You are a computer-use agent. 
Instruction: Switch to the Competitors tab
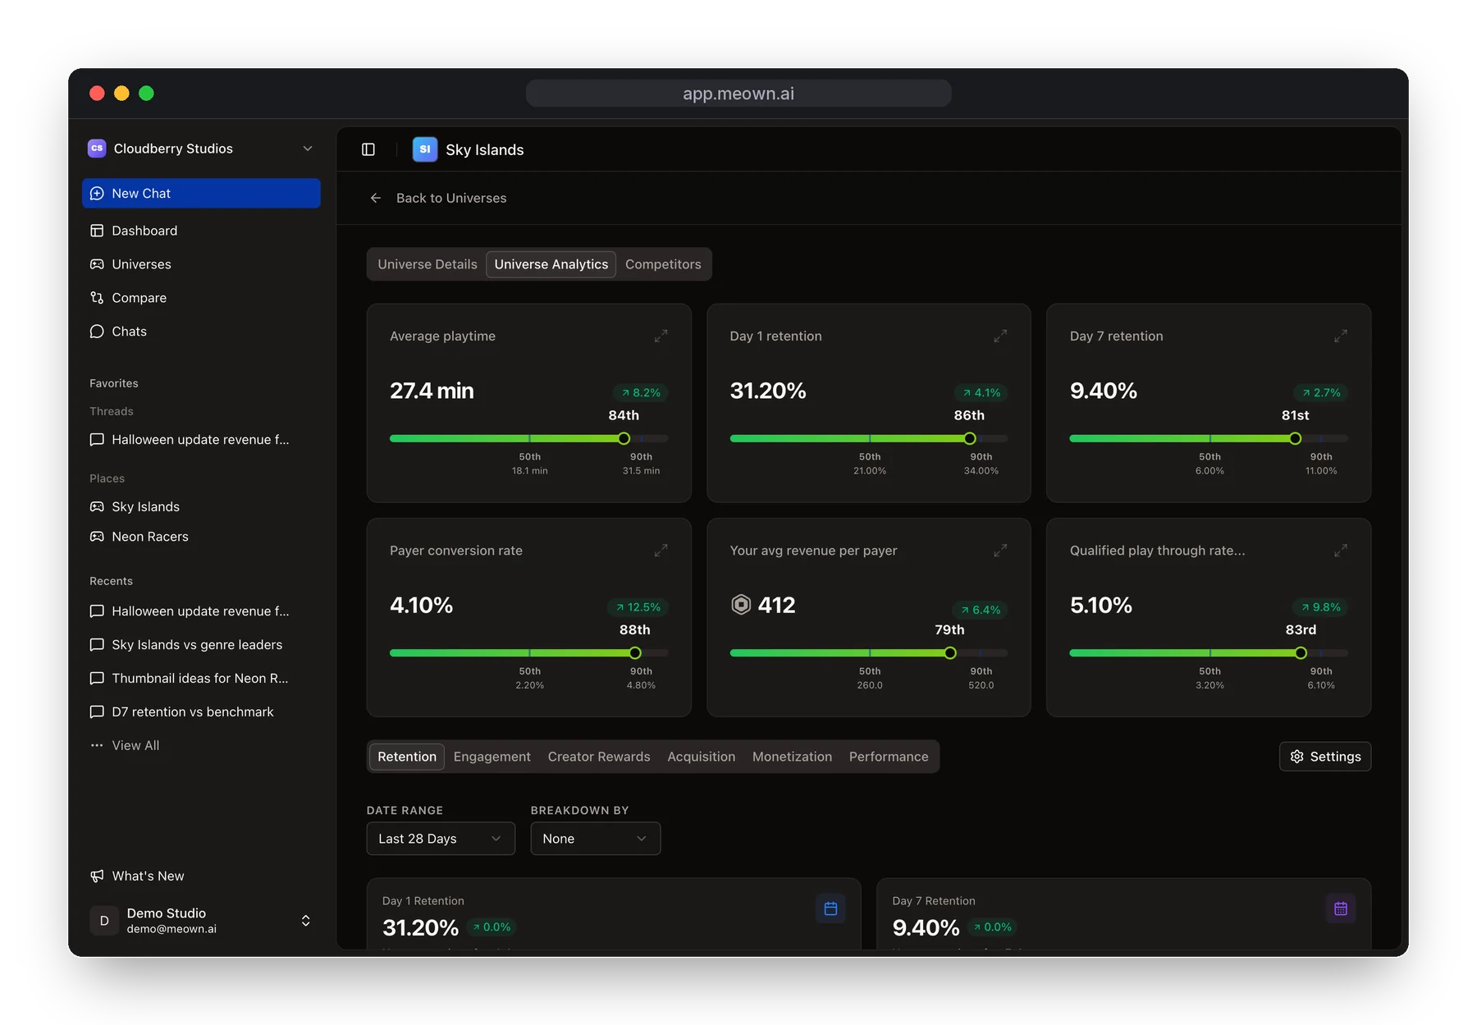[x=663, y=264]
